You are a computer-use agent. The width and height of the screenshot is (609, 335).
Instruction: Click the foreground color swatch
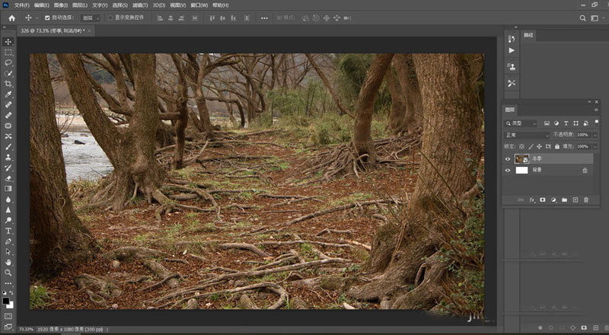pos(7,301)
